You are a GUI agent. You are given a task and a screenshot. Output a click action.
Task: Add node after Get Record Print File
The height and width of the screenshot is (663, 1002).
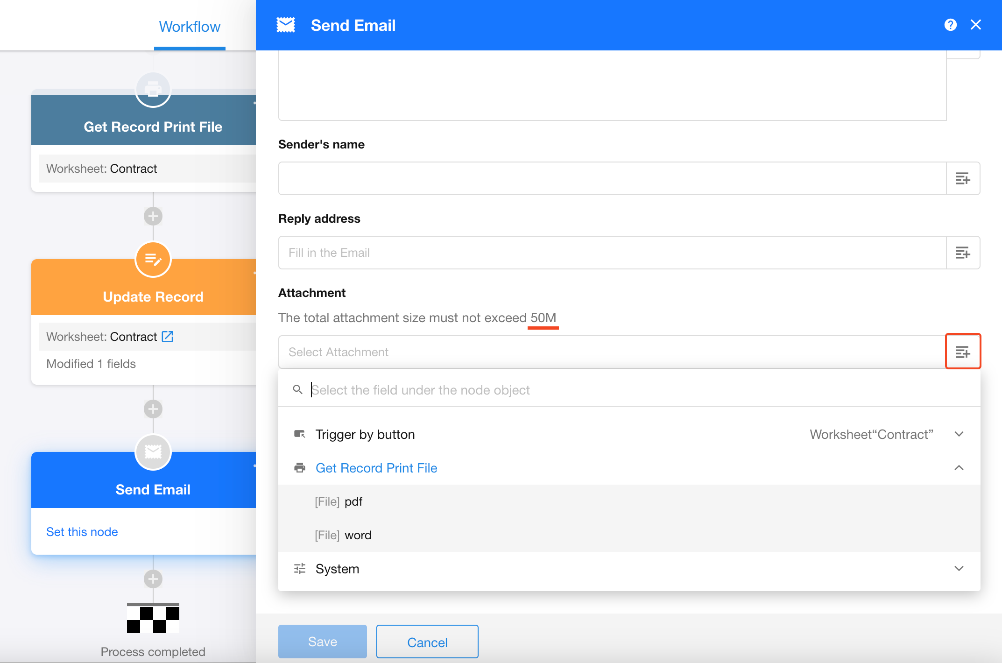click(153, 216)
